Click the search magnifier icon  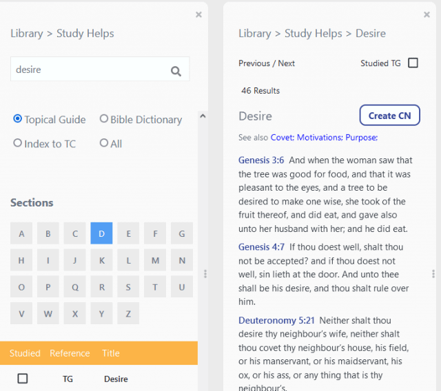(x=176, y=70)
